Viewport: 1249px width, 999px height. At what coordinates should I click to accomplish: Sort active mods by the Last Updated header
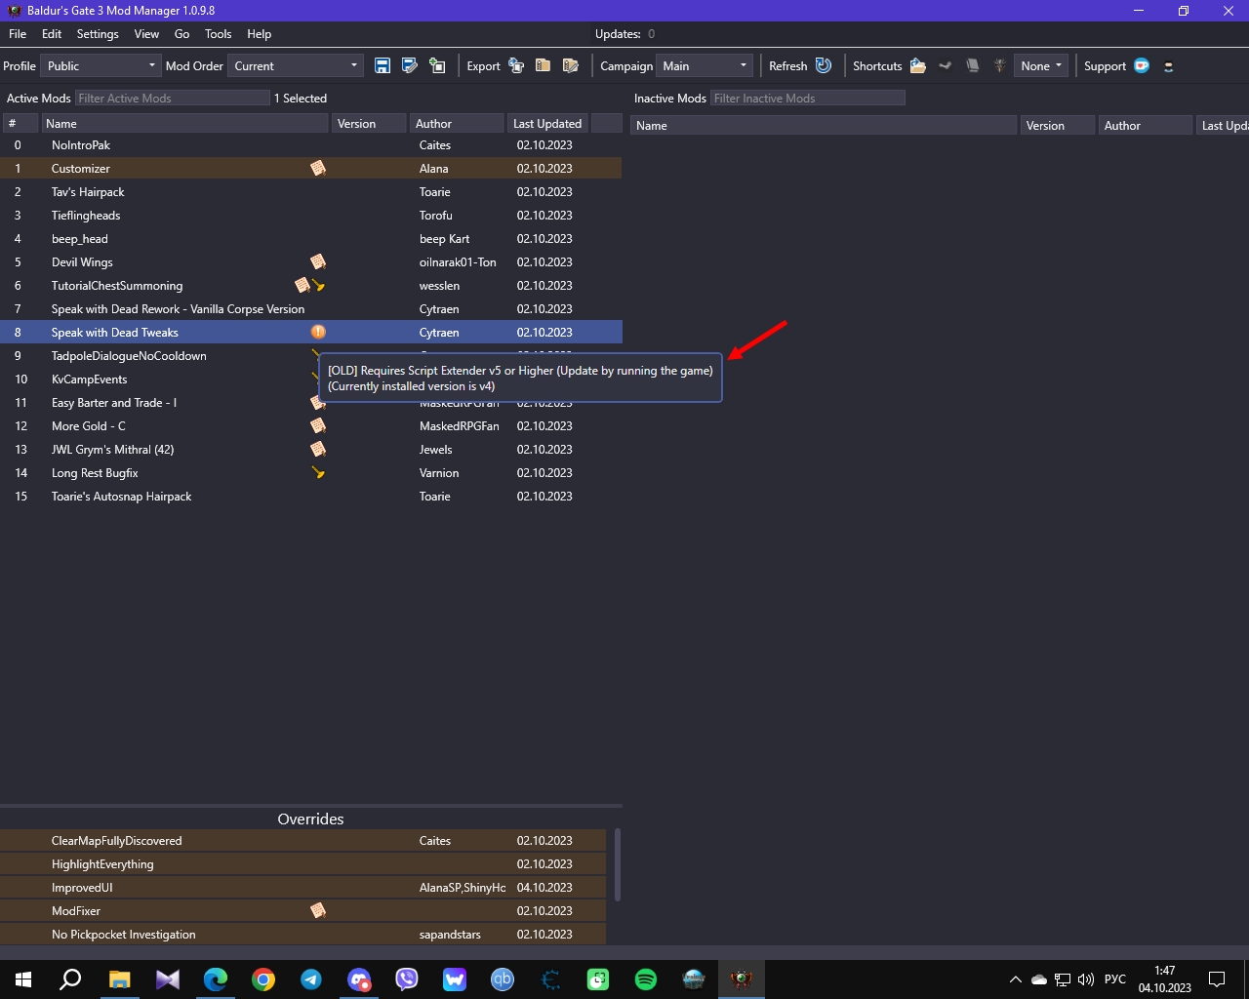(x=547, y=124)
